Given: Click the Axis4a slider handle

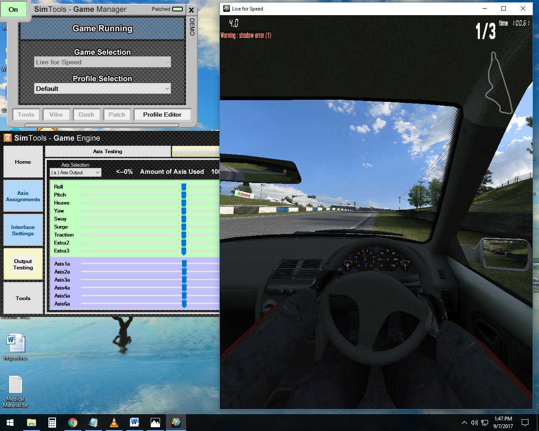Looking at the screenshot, I should tap(184, 288).
